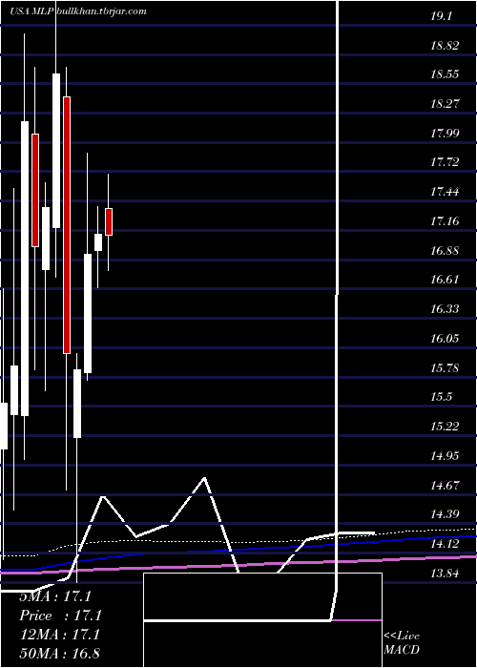Click the 14.12 price axis label
Viewport: 477px width, 668px height.
tap(445, 544)
